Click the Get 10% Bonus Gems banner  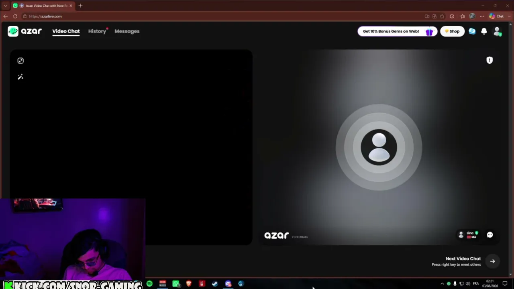click(x=397, y=31)
